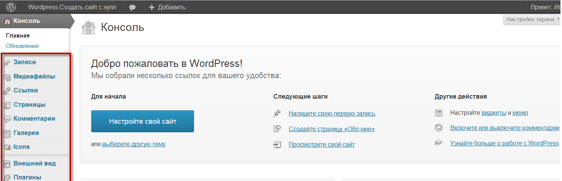Click the large house icon by Консоль heading
This screenshot has width=562, height=181.
(x=88, y=27)
